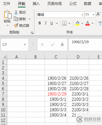
Task: Open the font size dropdown
Action: (94, 15)
